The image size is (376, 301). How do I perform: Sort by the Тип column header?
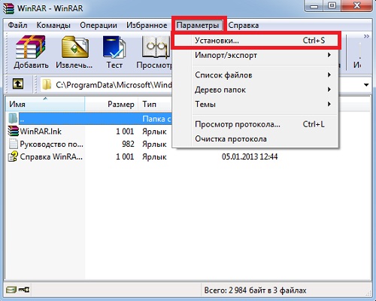pyautogui.click(x=155, y=104)
